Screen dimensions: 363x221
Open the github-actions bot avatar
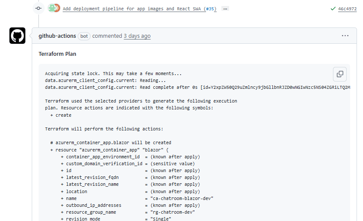click(x=17, y=36)
